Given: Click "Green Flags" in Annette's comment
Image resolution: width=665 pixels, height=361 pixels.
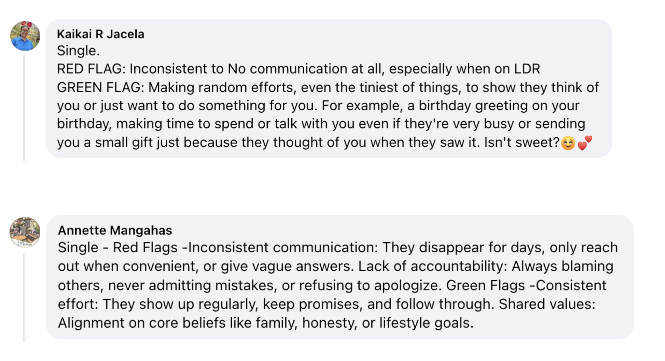Looking at the screenshot, I should point(485,285).
